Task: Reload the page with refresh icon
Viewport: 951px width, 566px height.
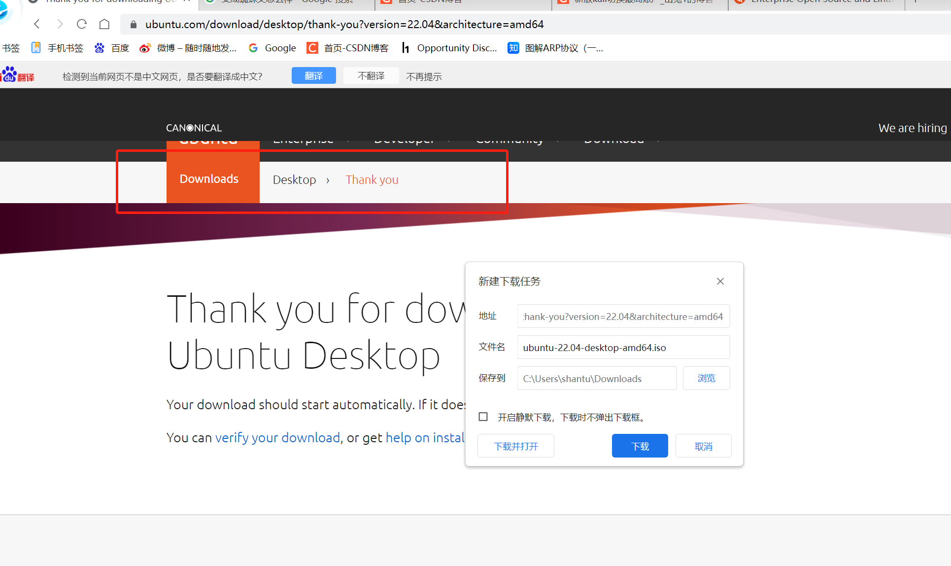Action: (x=82, y=24)
